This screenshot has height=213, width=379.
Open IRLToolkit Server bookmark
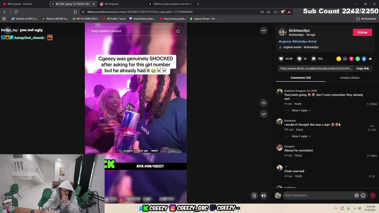114,19
